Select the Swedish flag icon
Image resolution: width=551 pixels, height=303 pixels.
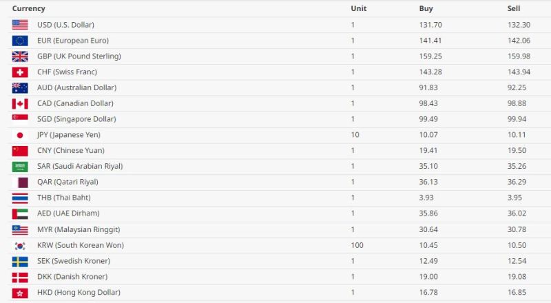(x=20, y=261)
